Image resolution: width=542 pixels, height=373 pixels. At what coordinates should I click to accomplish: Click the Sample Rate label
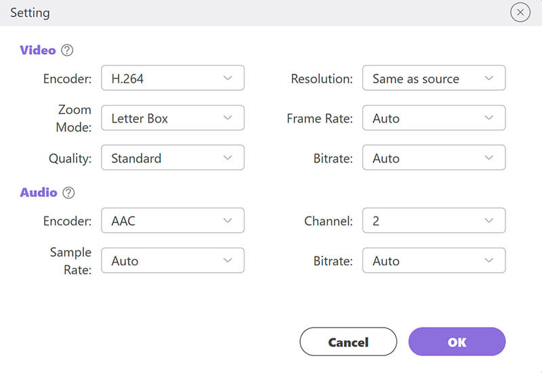[71, 261]
